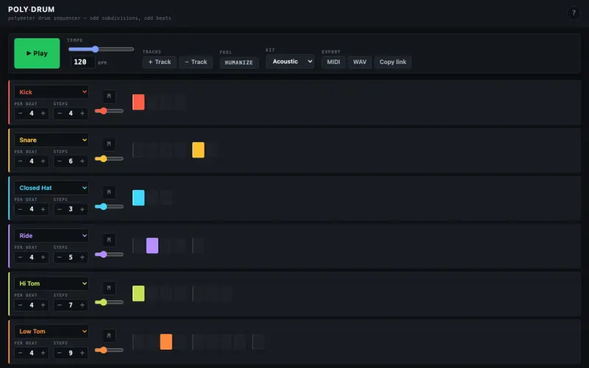Viewport: 589px width, 368px height.
Task: Increase Low Tom steps count
Action: (x=82, y=353)
